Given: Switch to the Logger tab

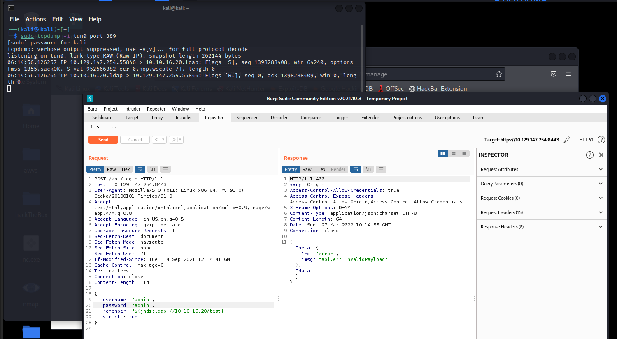Looking at the screenshot, I should tap(341, 118).
